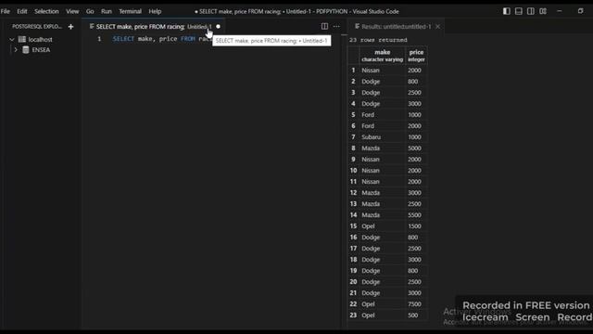Screen dimensions: 593x334
Task: Click the 7500 price in row 22
Action: tap(416, 304)
